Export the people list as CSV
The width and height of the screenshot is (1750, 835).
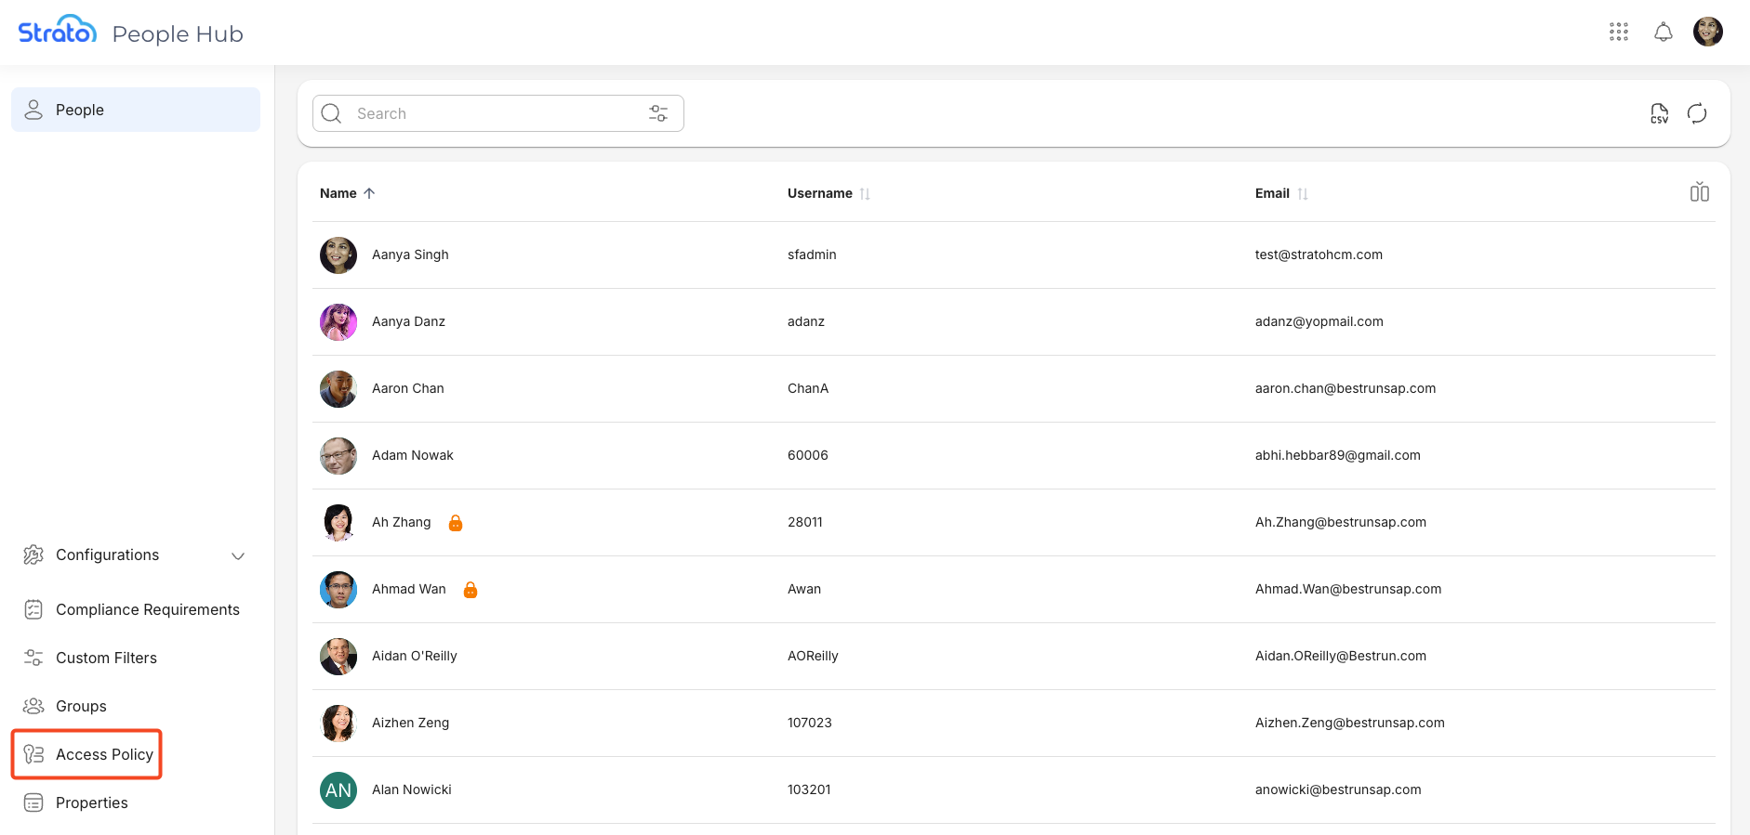point(1659,113)
